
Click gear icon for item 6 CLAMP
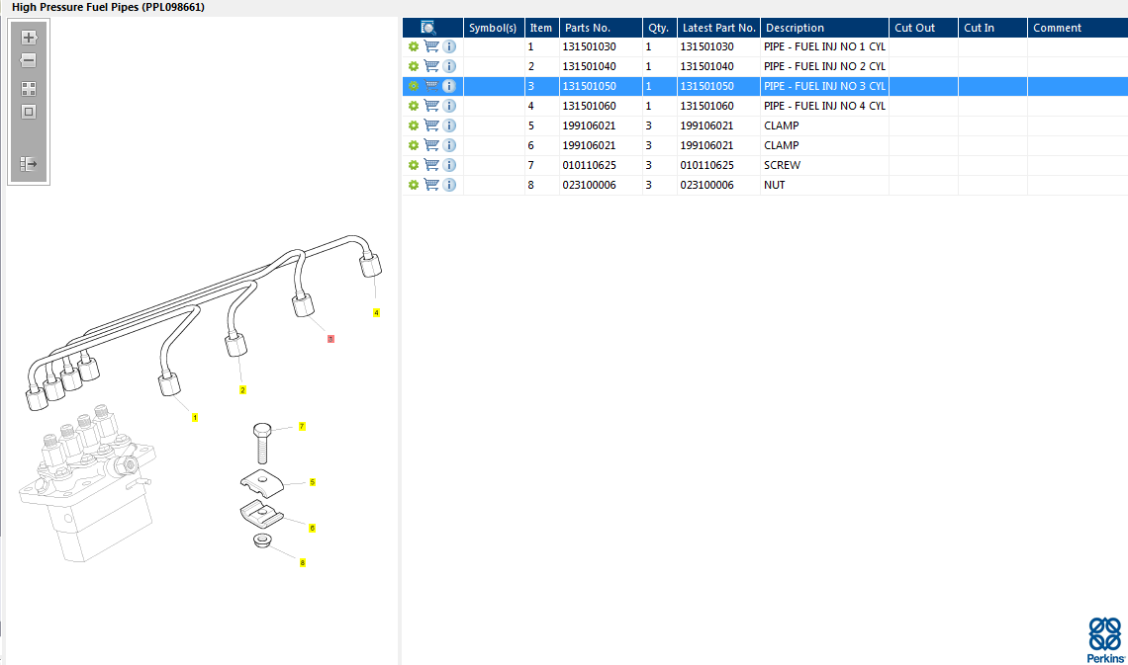pyautogui.click(x=414, y=145)
